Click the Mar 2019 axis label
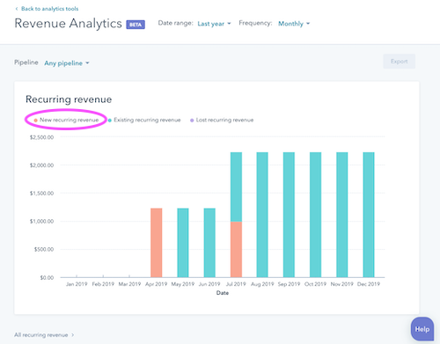The image size is (440, 344). click(x=129, y=284)
